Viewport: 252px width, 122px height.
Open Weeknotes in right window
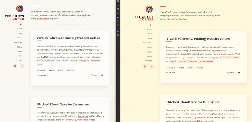point(147,43)
